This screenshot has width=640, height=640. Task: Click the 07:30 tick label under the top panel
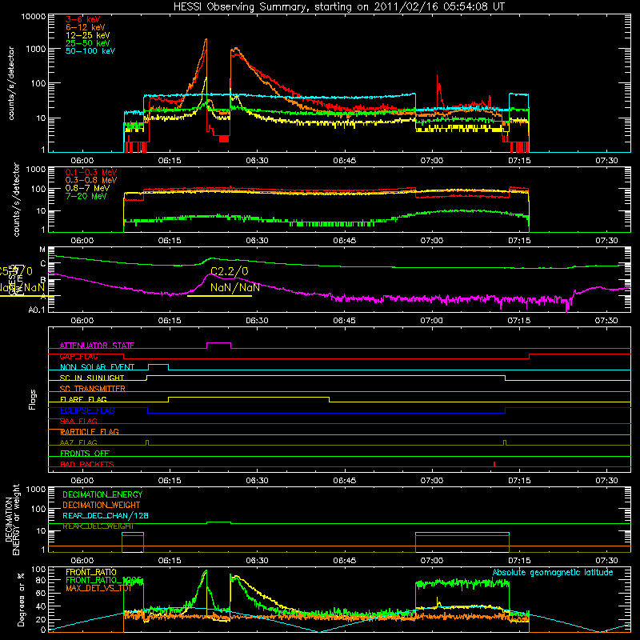606,161
